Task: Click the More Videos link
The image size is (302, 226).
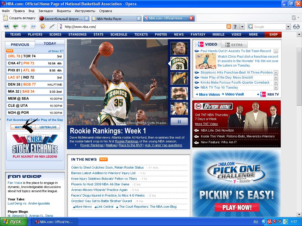Action: 209,94
